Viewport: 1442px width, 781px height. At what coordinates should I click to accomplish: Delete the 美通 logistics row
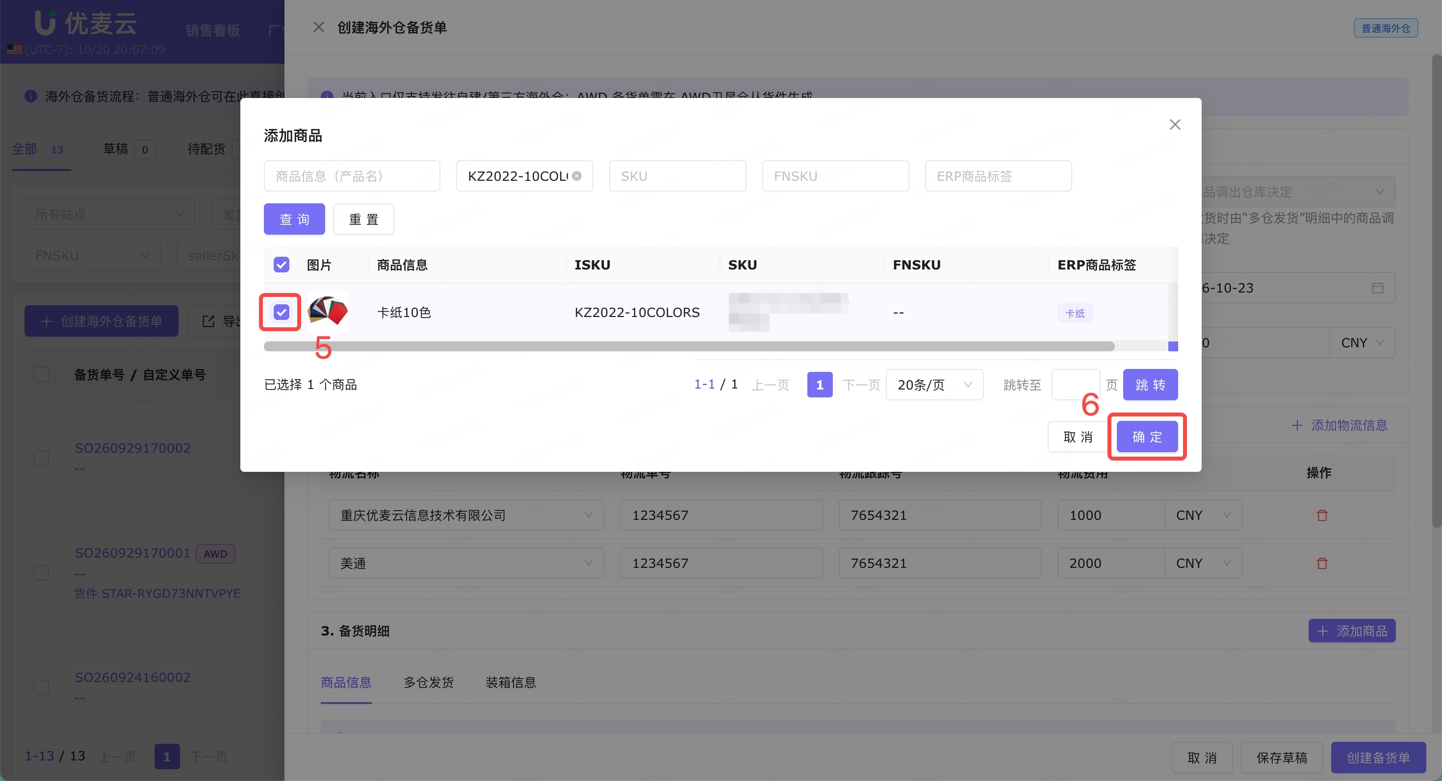tap(1322, 563)
